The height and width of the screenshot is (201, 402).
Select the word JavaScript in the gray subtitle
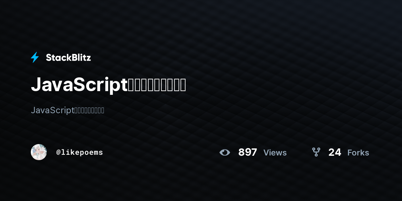coord(52,110)
